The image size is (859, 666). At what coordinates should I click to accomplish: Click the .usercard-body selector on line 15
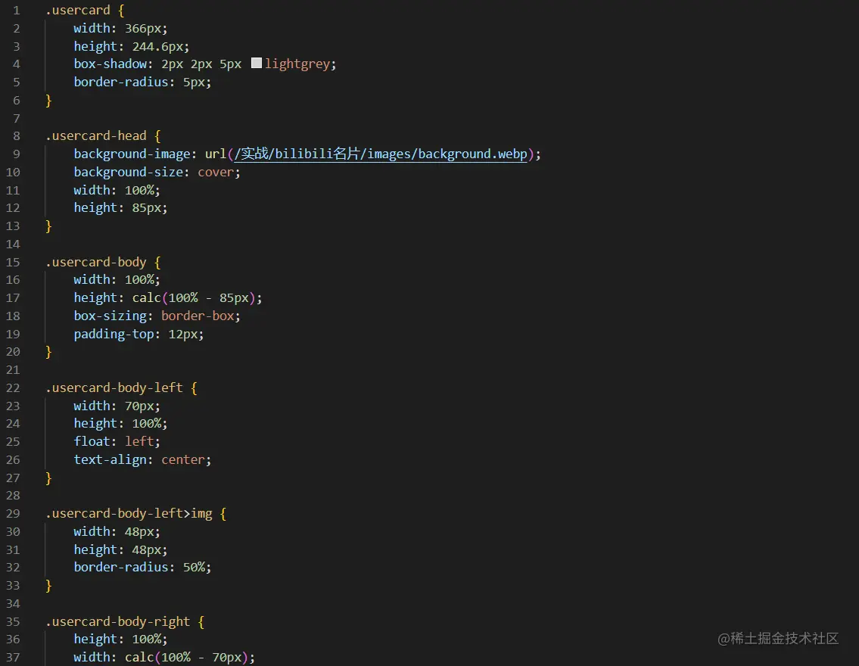(x=96, y=263)
